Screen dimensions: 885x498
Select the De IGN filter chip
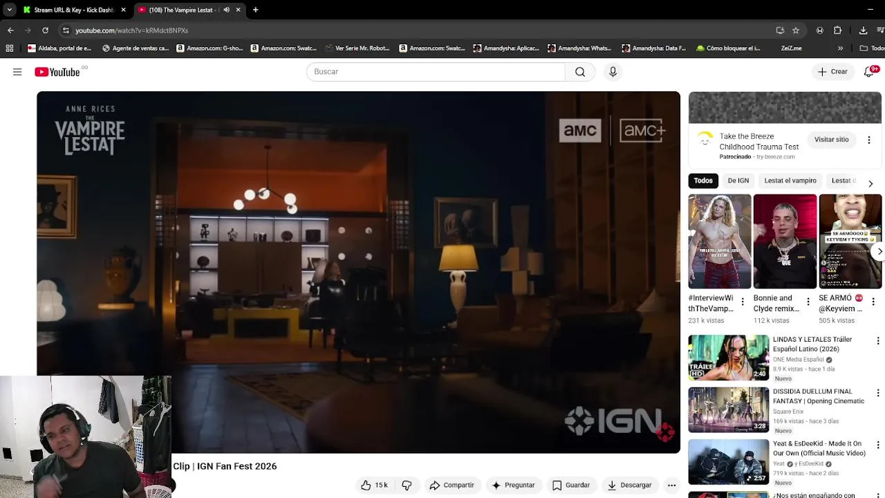tap(738, 181)
